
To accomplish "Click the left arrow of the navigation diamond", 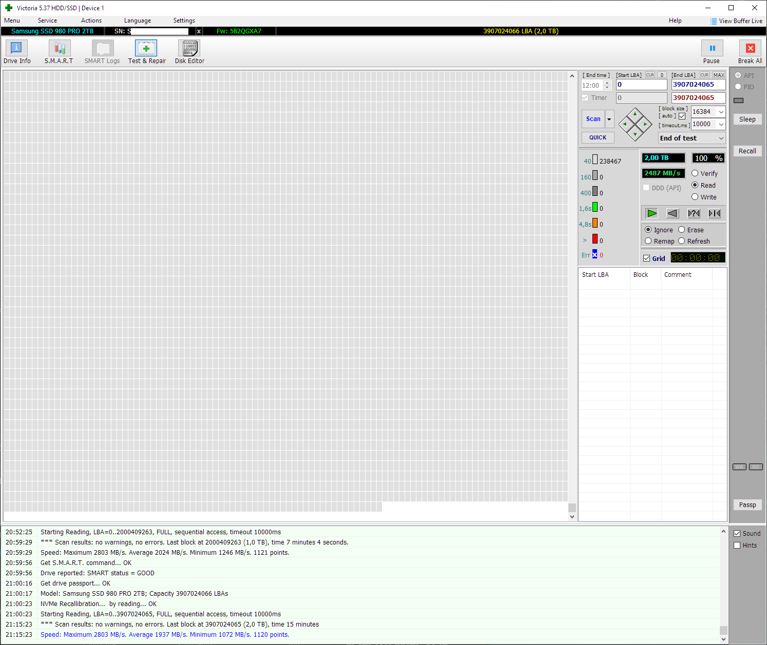I will (625, 124).
